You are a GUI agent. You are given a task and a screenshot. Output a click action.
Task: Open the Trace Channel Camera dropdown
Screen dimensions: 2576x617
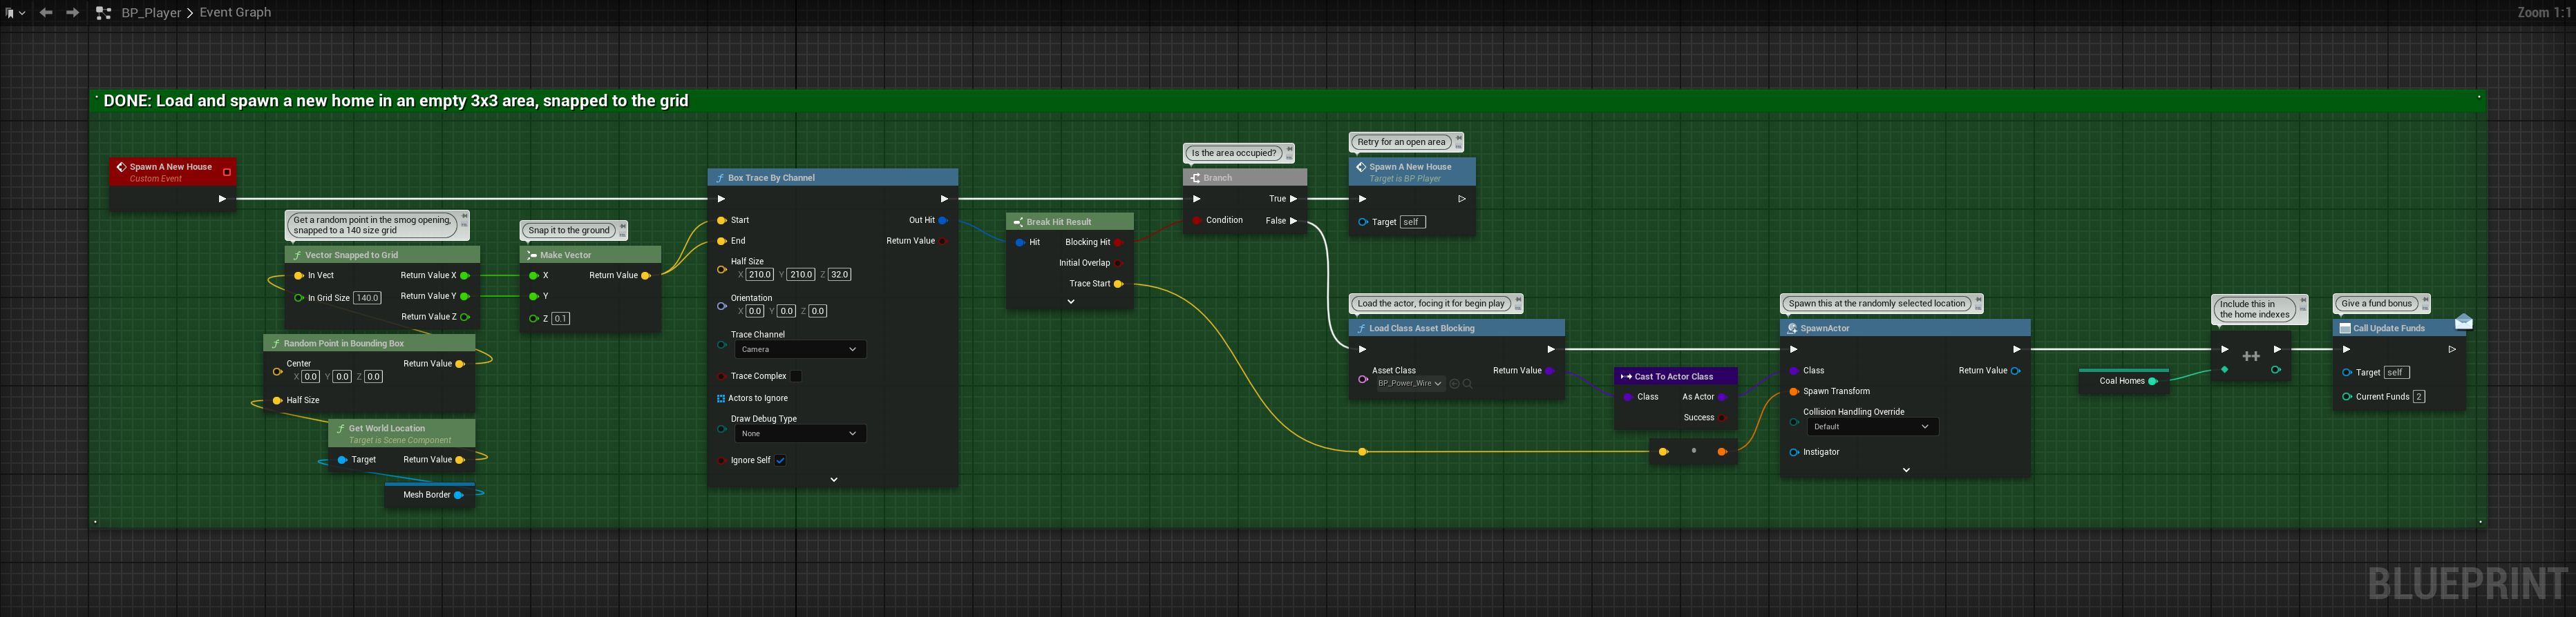[x=800, y=349]
